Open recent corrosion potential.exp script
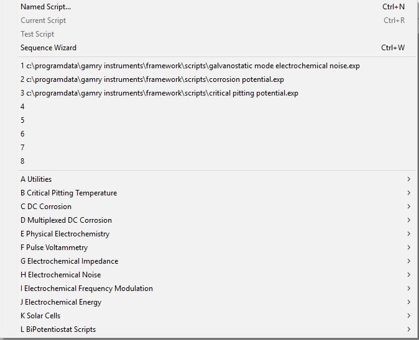 pyautogui.click(x=152, y=79)
